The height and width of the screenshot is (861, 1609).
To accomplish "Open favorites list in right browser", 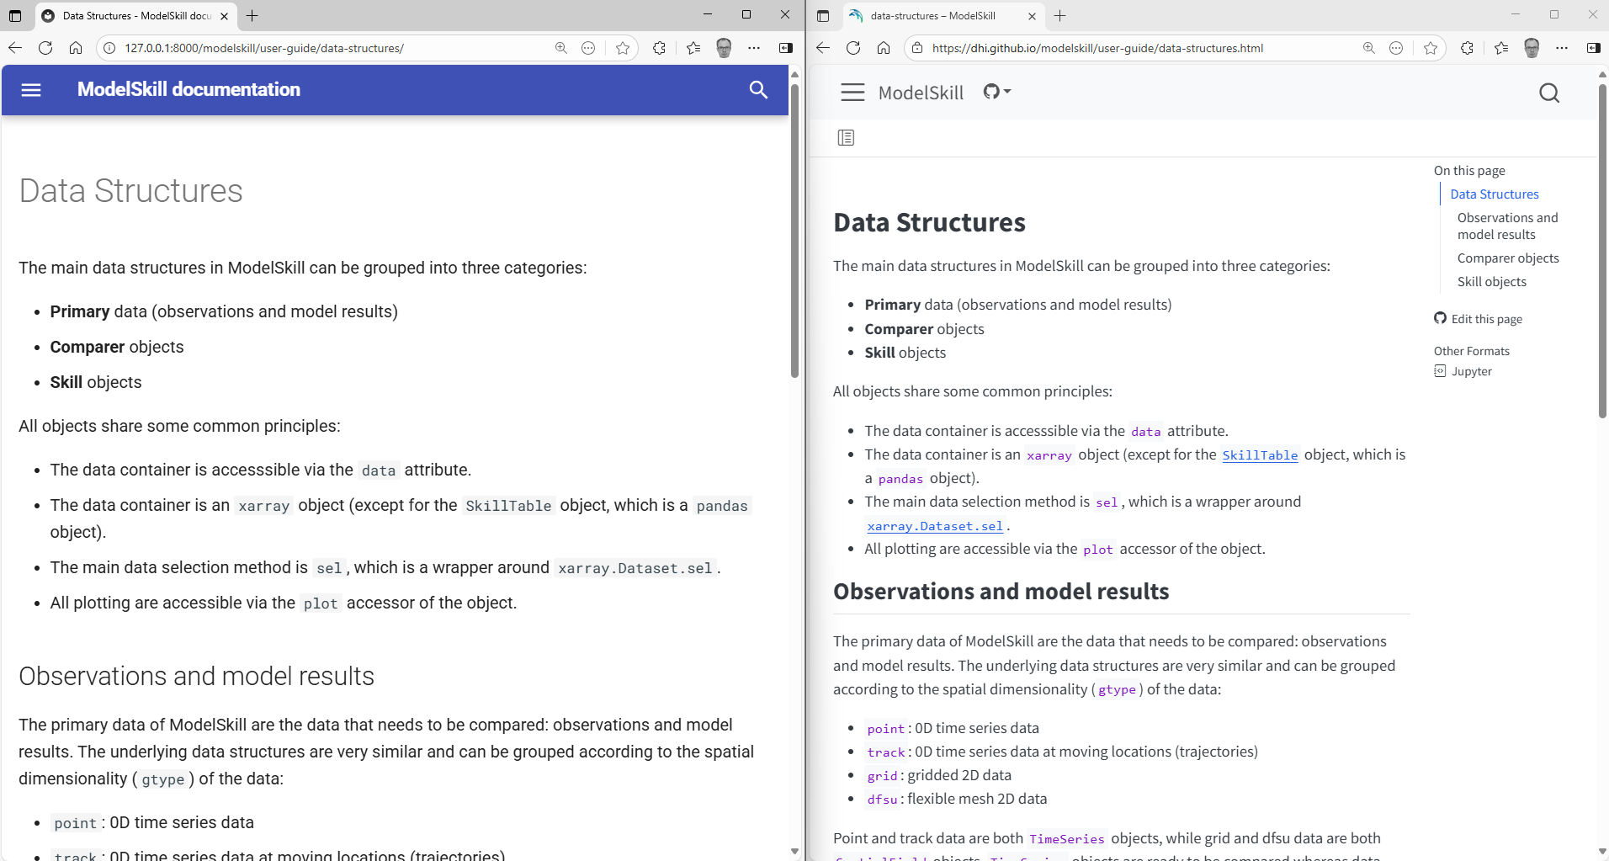I will [1501, 48].
